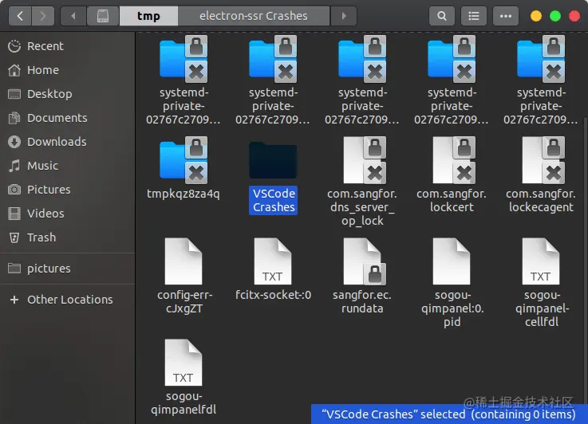Open the search magnifier button
Image resolution: width=588 pixels, height=424 pixels.
coord(442,16)
